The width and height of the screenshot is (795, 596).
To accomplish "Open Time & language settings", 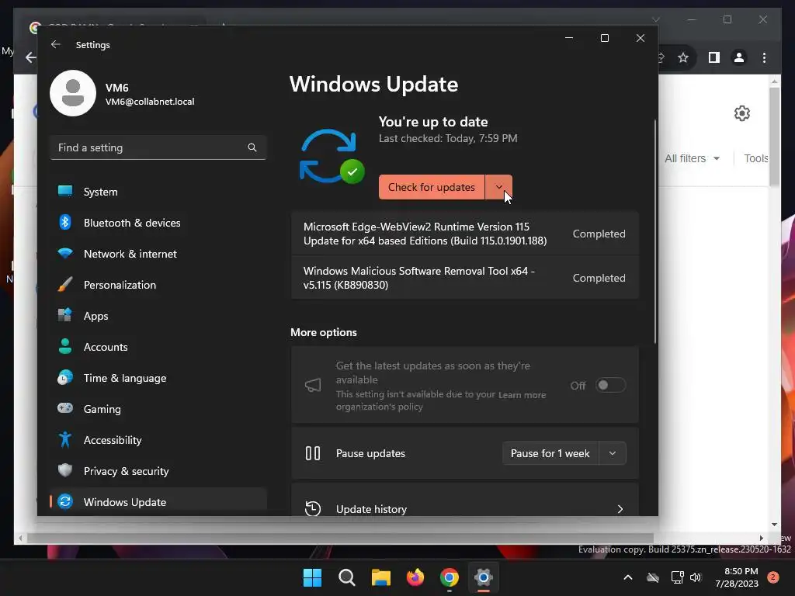I will click(158, 378).
